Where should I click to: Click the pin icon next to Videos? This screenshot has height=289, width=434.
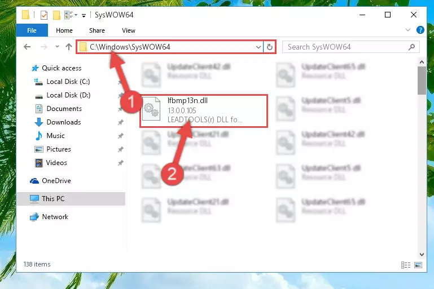pos(120,163)
